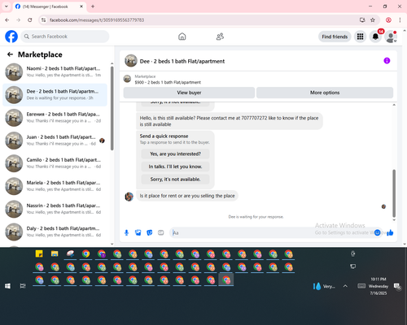Open the Naomi conversation
The width and height of the screenshot is (407, 325).
55,71
